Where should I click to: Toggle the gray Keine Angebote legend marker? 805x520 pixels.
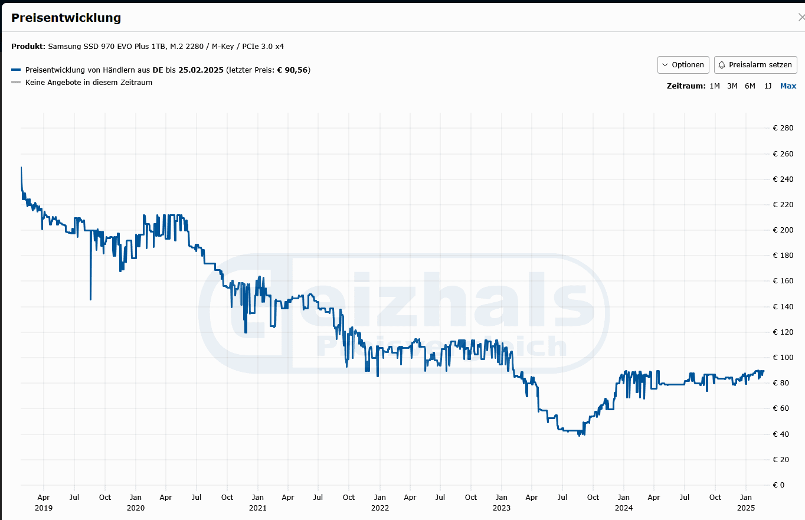[x=16, y=83]
